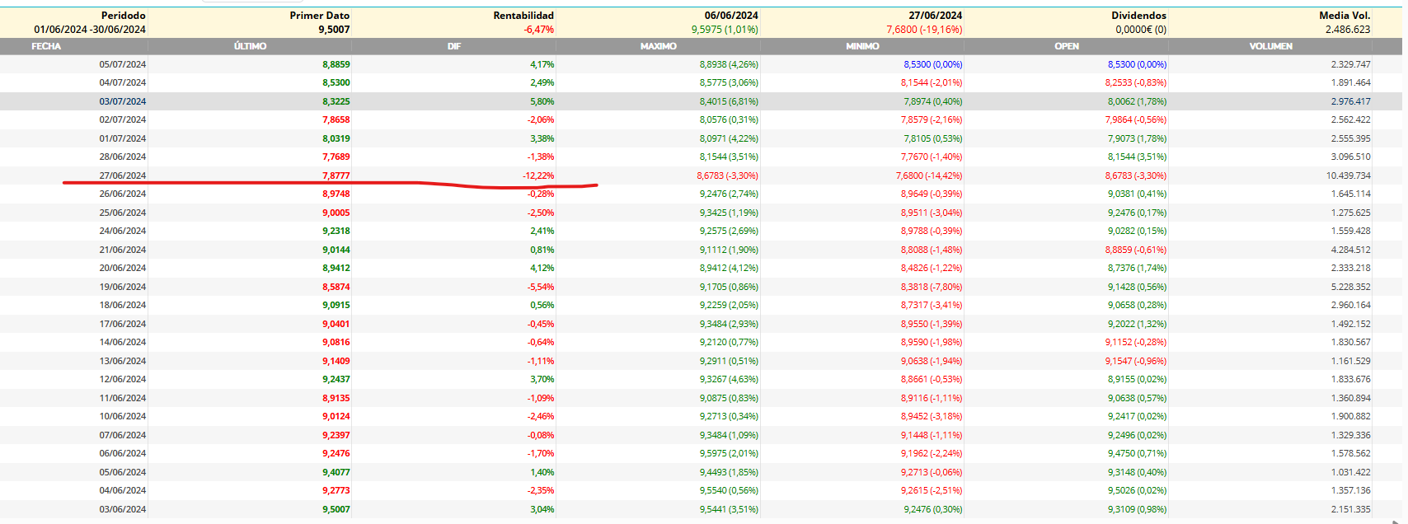Image resolution: width=1408 pixels, height=524 pixels.
Task: Click the VOLUMEN column header
Action: pyautogui.click(x=1270, y=46)
